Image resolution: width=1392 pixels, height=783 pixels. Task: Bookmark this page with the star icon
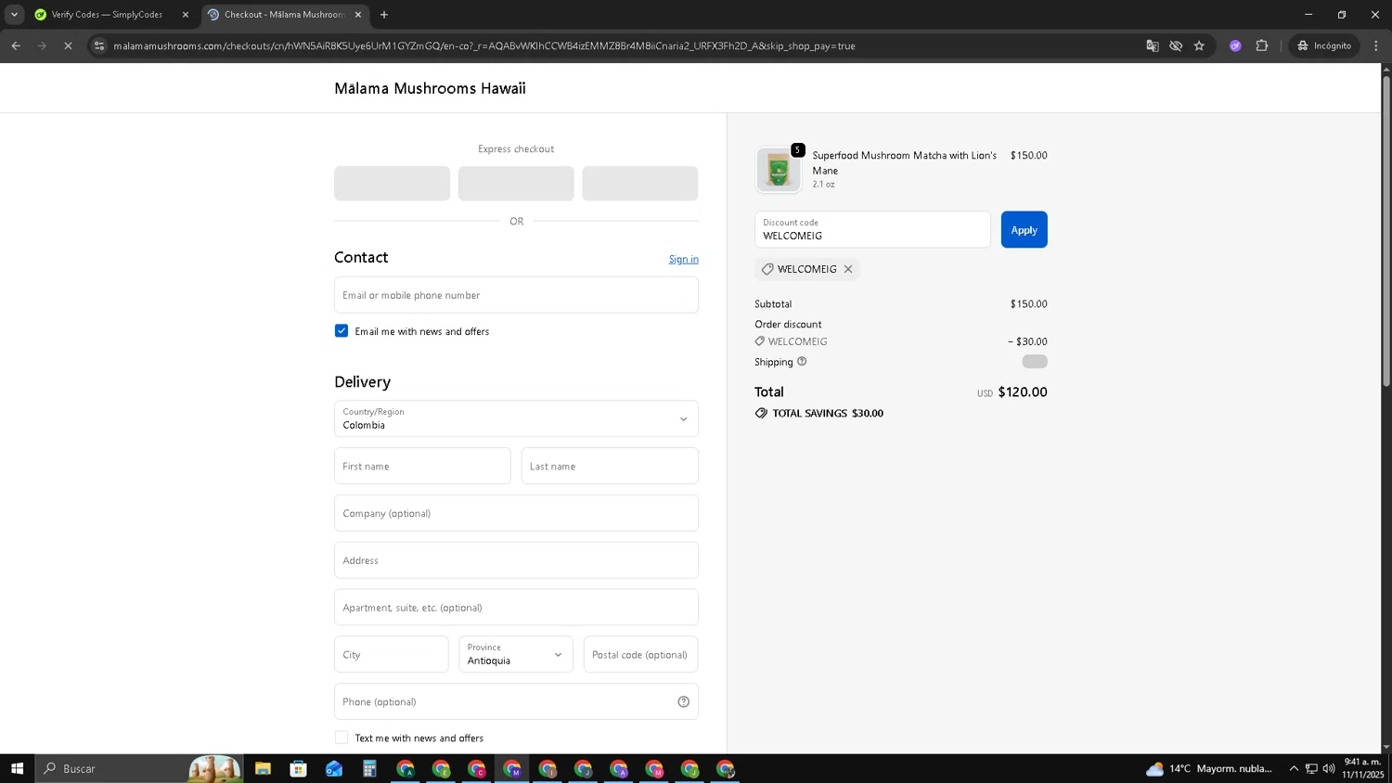pos(1199,45)
